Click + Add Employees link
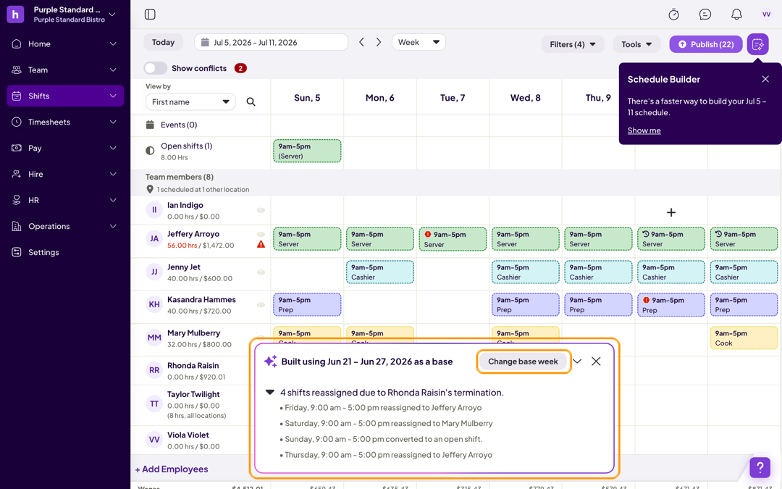 [172, 469]
